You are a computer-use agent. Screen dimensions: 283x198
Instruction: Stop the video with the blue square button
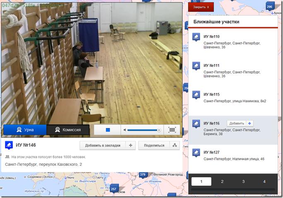[108, 130]
